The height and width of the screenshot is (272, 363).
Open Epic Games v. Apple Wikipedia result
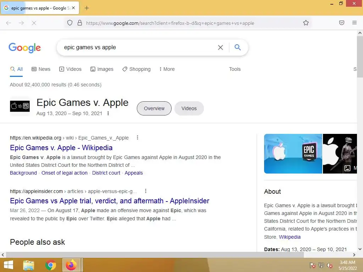coord(61,148)
